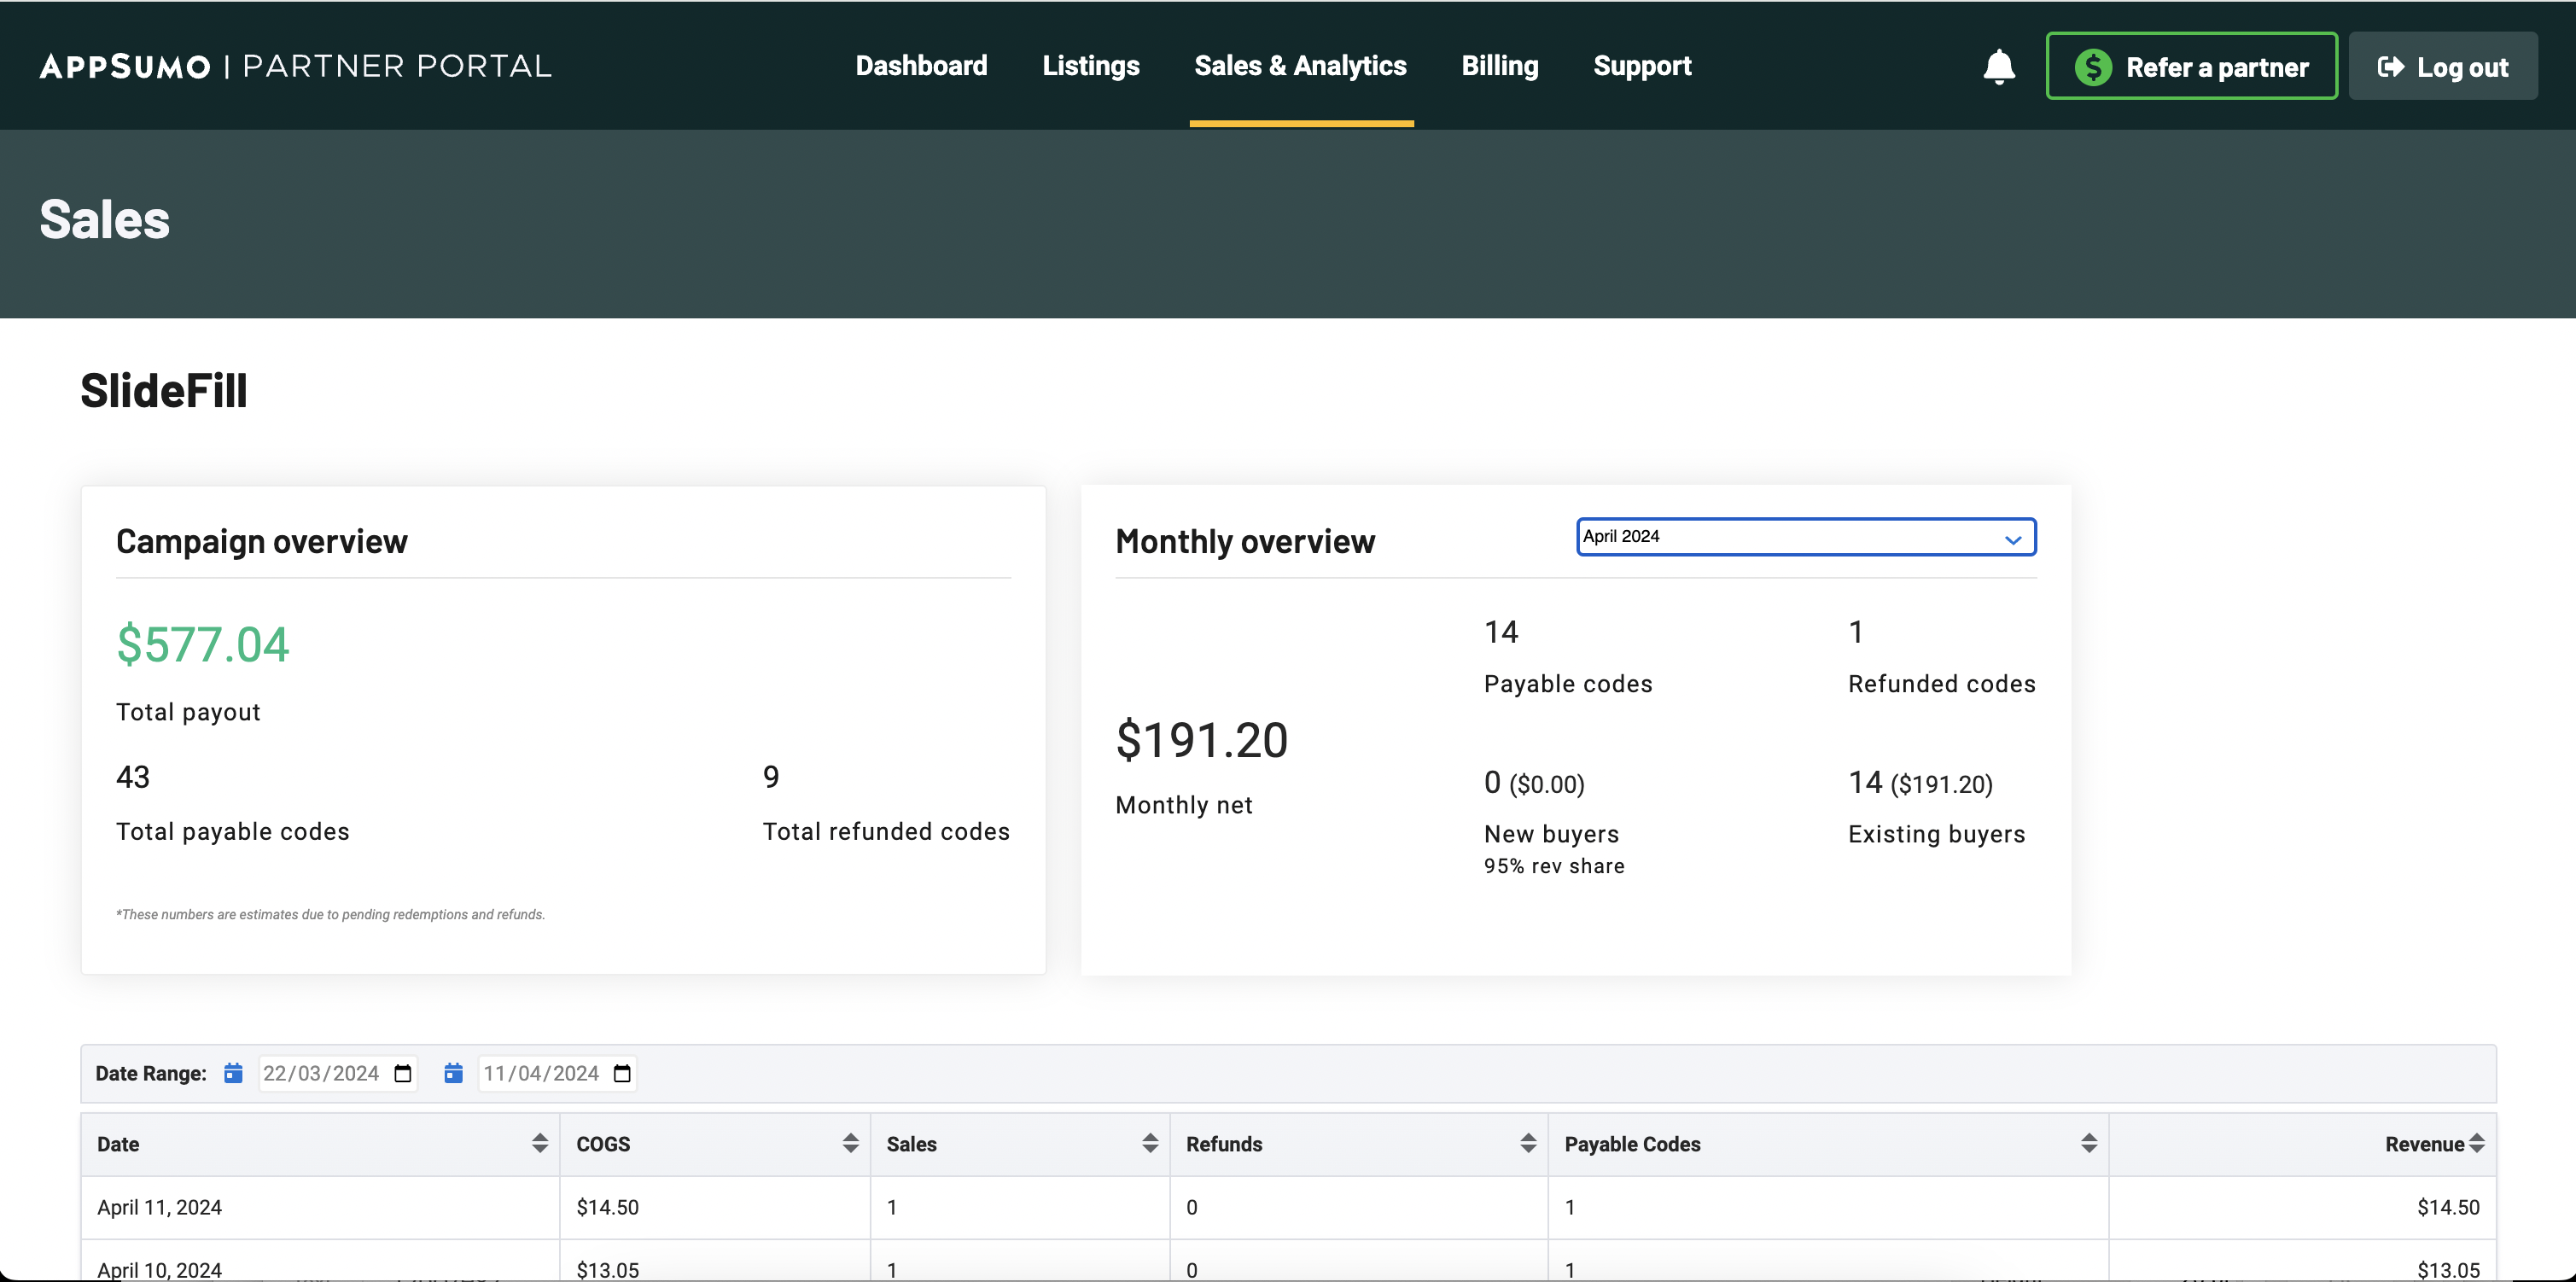Click the start date field 22/03/2024
The image size is (2576, 1282).
click(337, 1073)
